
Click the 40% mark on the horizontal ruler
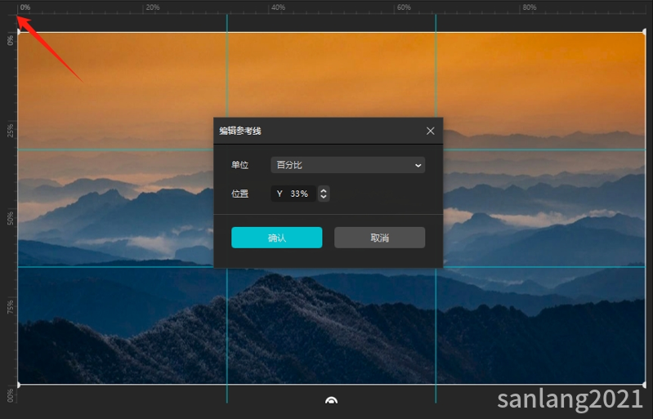pyautogui.click(x=278, y=7)
